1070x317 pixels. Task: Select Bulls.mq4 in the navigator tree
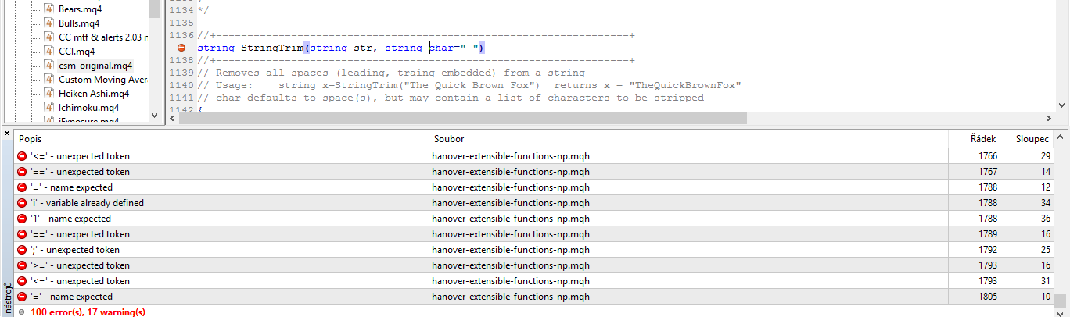(78, 23)
